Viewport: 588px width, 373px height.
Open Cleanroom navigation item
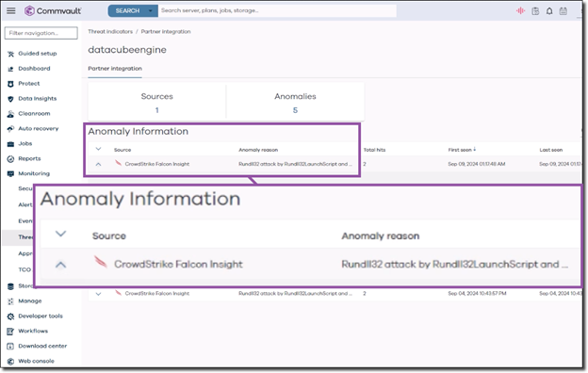click(34, 114)
